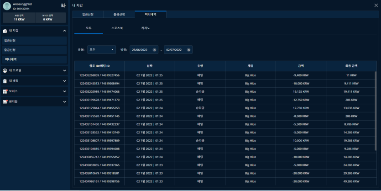Viewport: 381px width, 191px height.
Task: Click the 8,786 KRW final amount cell
Action: (x=351, y=124)
